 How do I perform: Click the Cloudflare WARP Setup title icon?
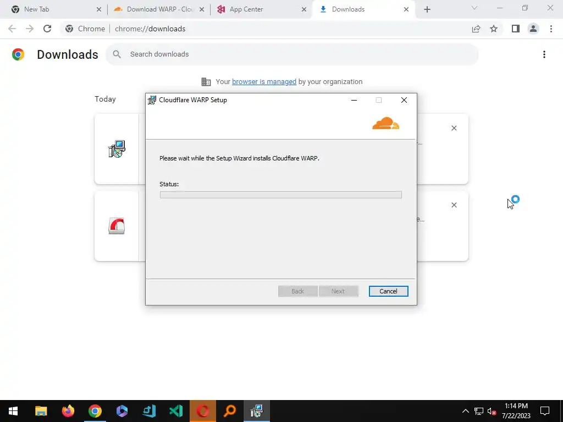tap(152, 100)
